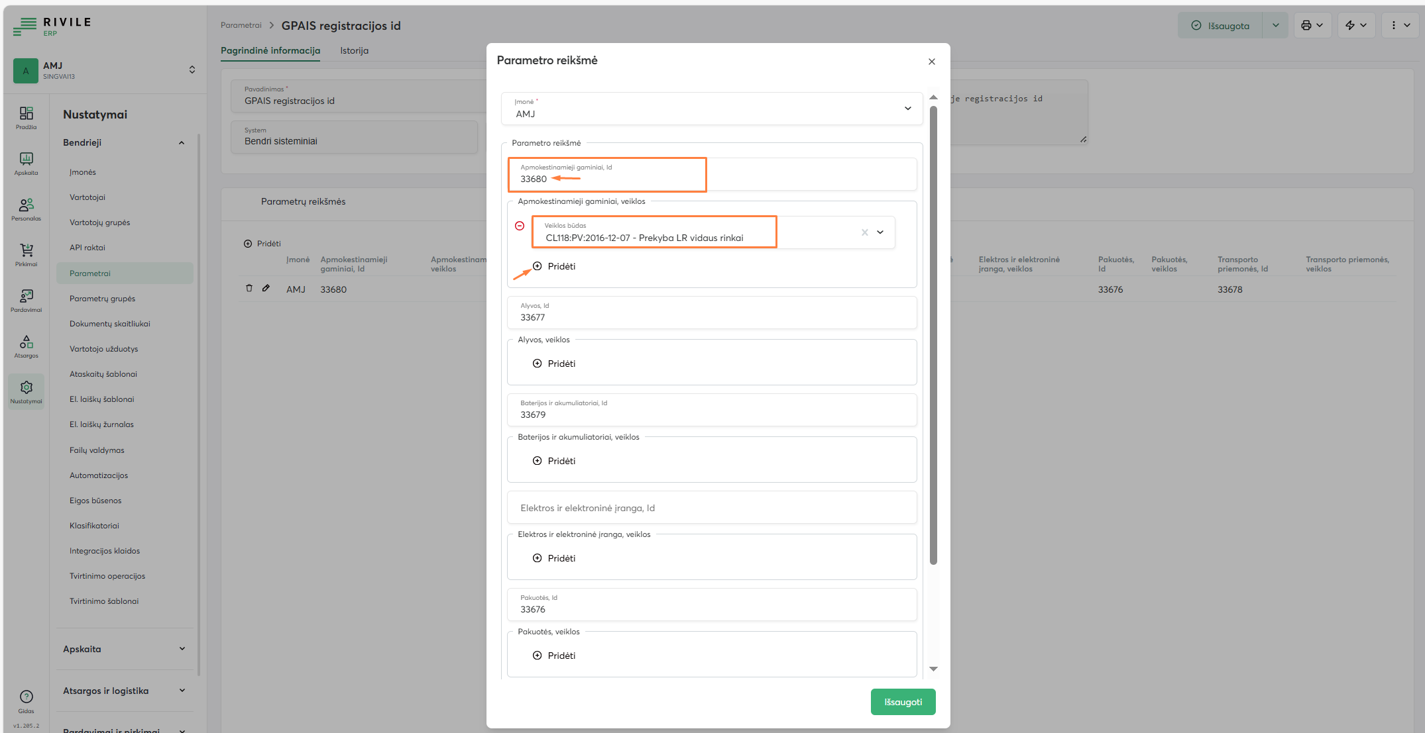Collapse the Bendrieji section

pos(182,143)
